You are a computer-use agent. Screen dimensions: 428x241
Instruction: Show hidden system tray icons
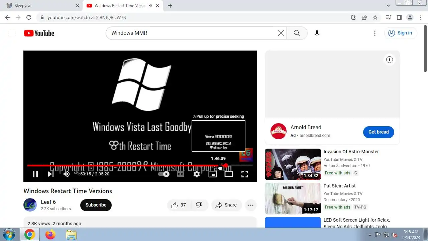(370, 235)
